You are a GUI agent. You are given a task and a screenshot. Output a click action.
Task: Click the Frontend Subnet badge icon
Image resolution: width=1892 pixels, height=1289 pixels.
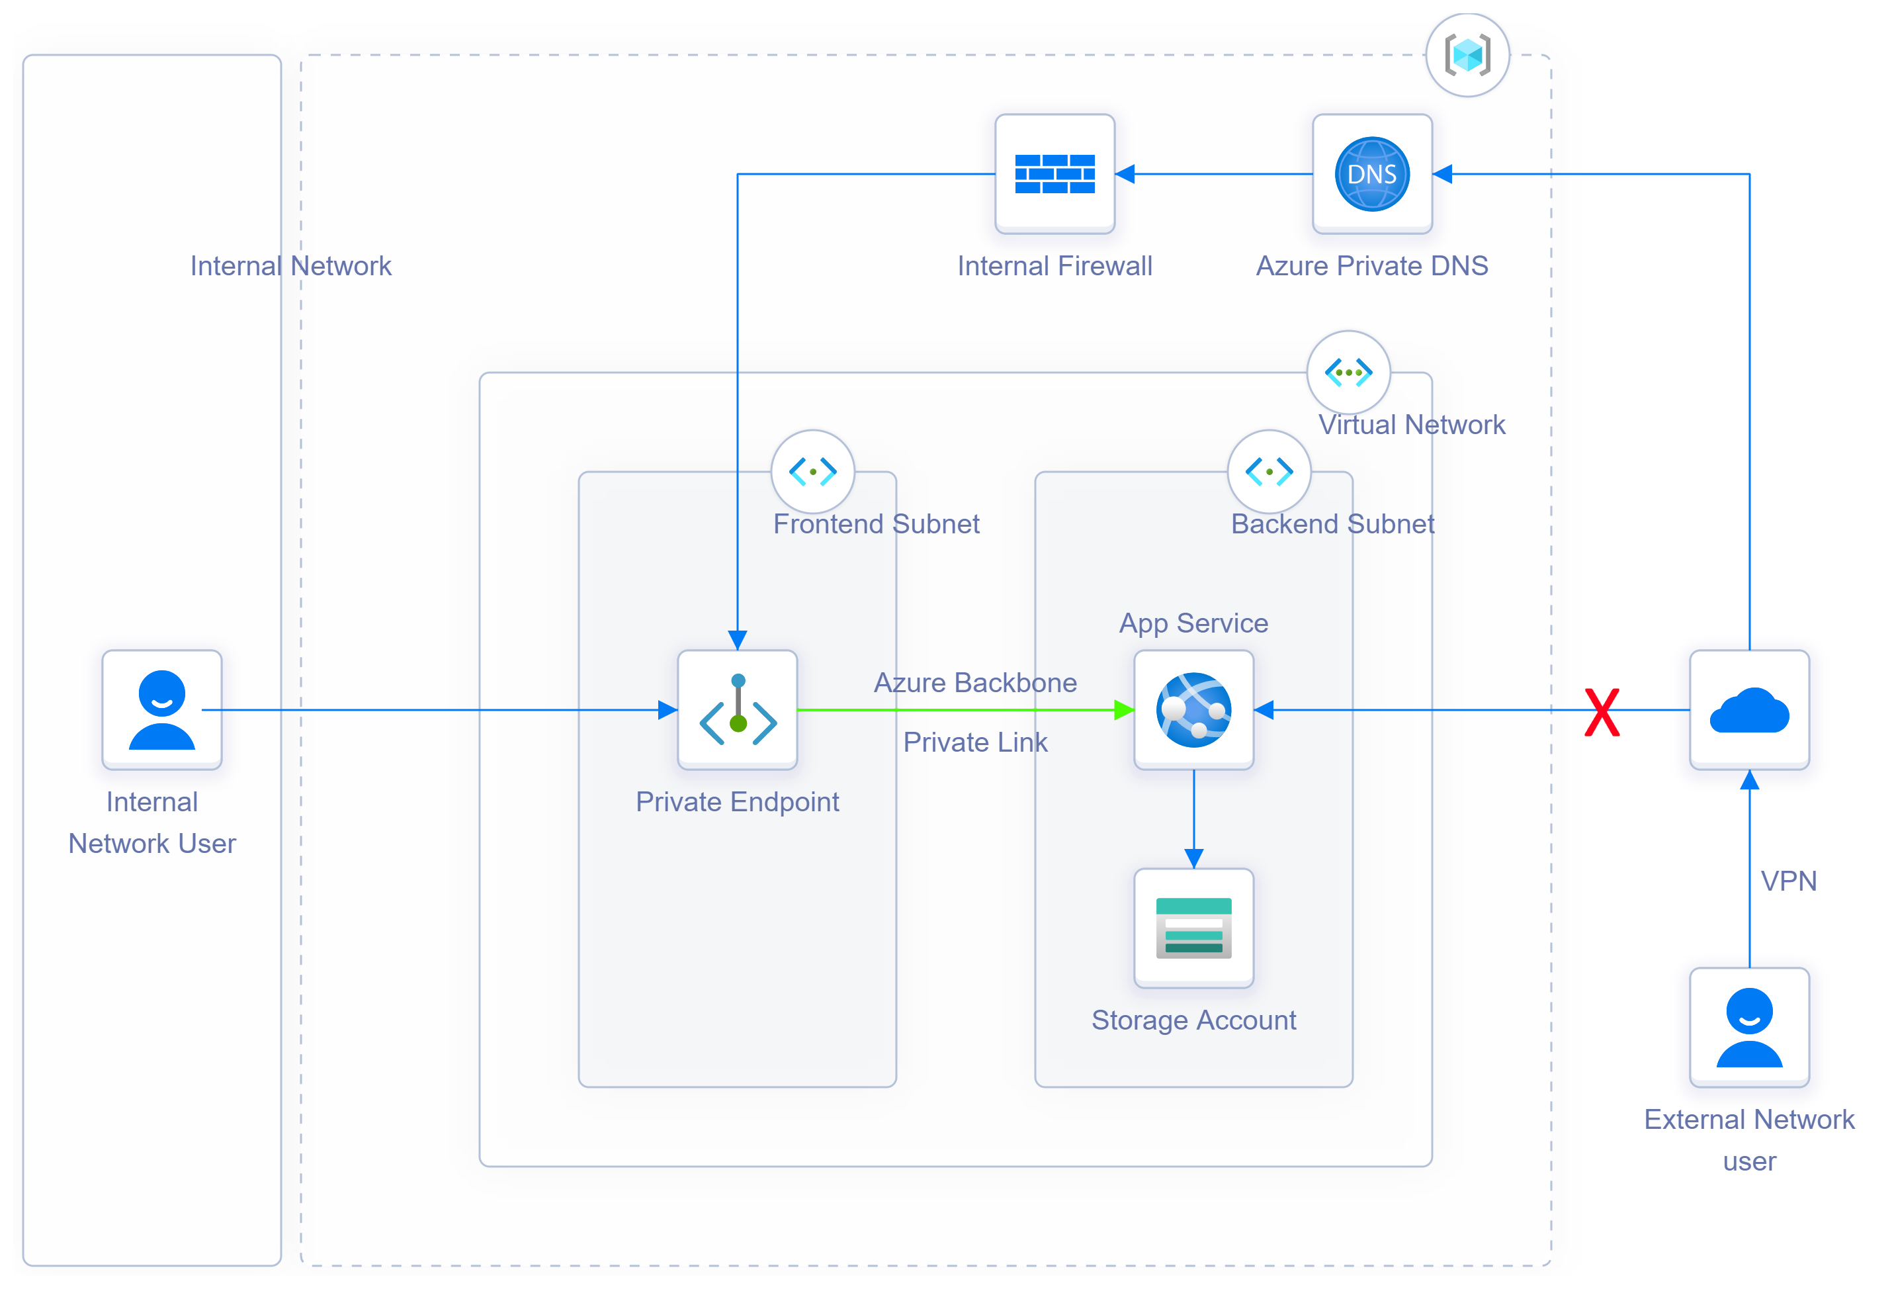(812, 472)
